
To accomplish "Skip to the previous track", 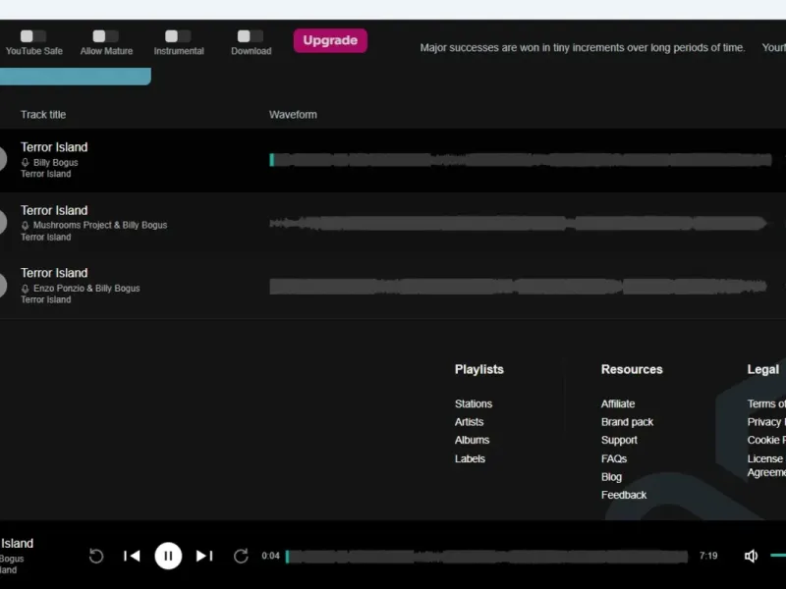I will point(132,556).
